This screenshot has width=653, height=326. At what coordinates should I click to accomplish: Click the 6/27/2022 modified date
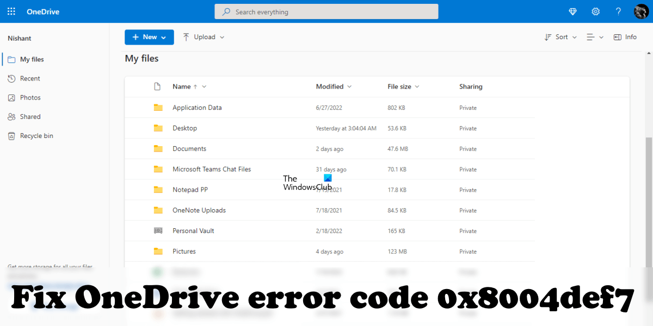coord(330,108)
